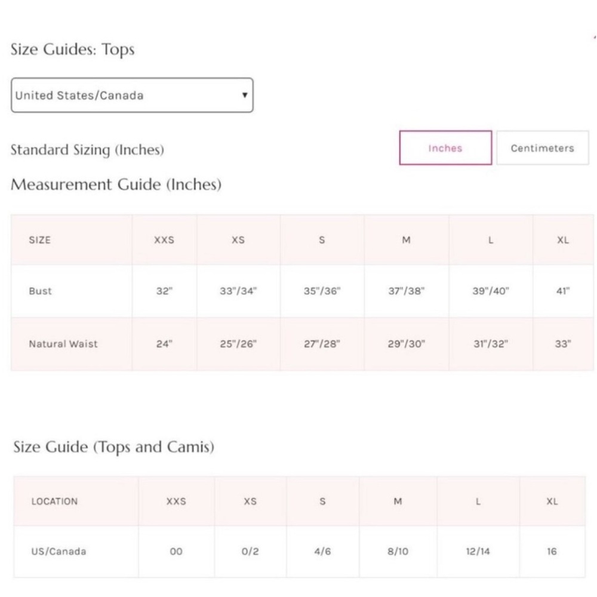597x597 pixels.
Task: Click the 39"/40" bust value for L
Action: tap(490, 291)
